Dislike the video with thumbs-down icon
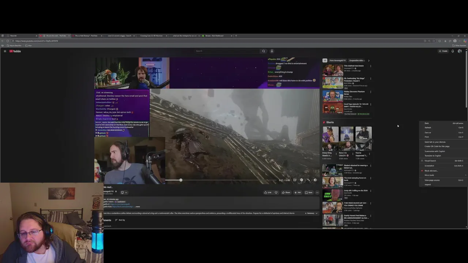 tap(276, 193)
